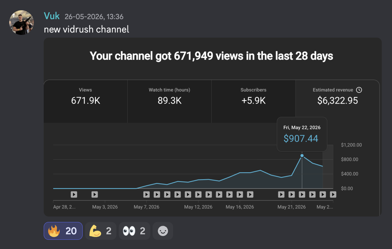Screen dimensions: 392x249
Task: Click the $0.00 y-axis label
Action: coord(347,188)
